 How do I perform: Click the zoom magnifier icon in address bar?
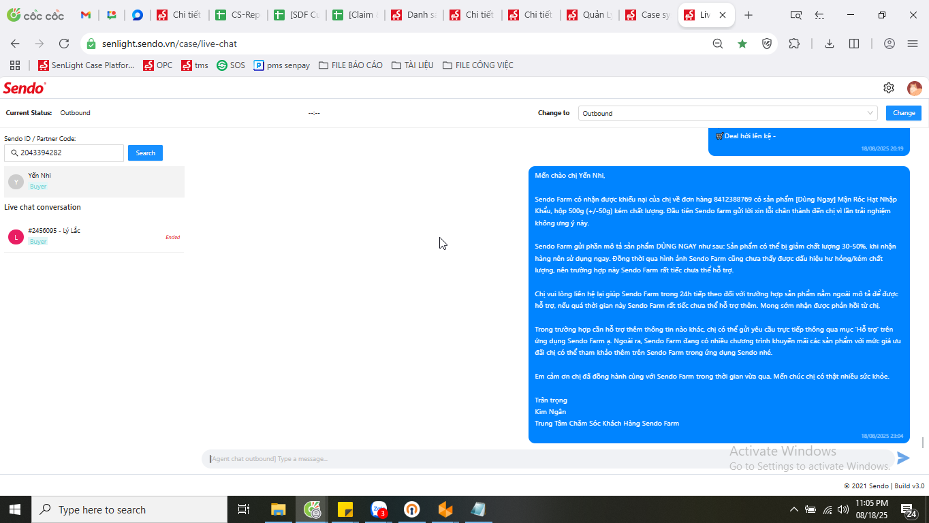click(x=717, y=44)
